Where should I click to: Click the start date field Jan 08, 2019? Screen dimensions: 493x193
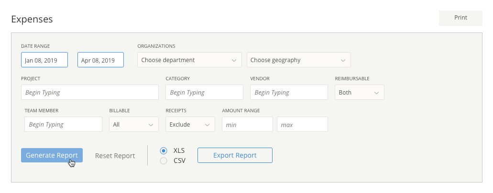(44, 60)
